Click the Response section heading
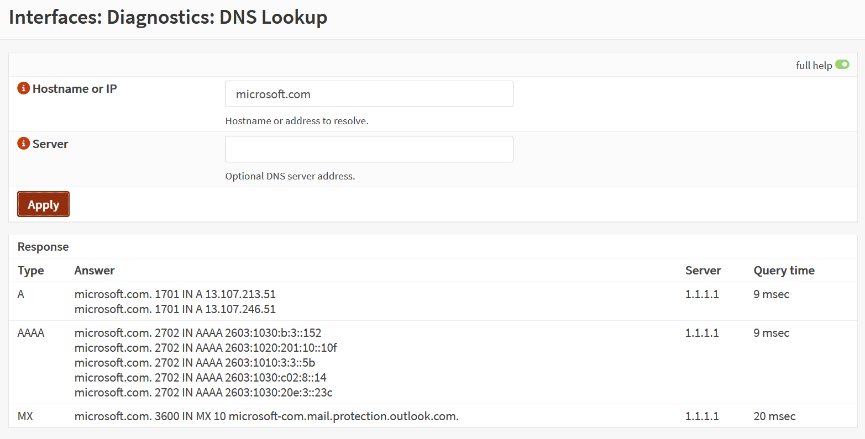 point(43,247)
